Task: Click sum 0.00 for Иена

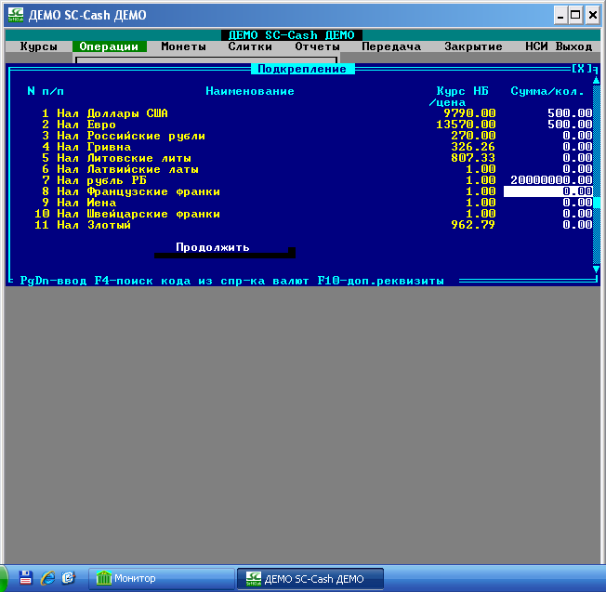Action: click(x=577, y=203)
